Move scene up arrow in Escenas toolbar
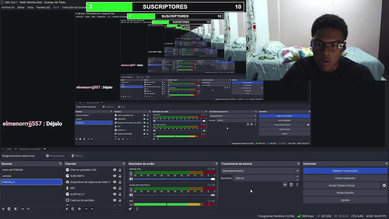Screen dimensions: 389x219 pos(22,209)
